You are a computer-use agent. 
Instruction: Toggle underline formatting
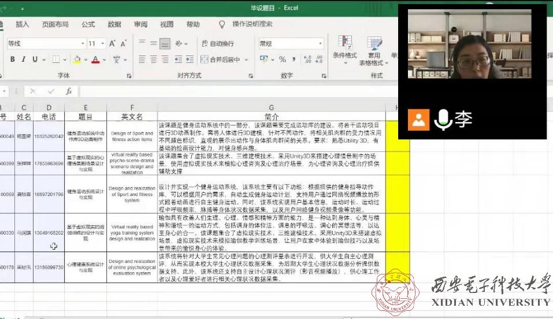pyautogui.click(x=35, y=60)
